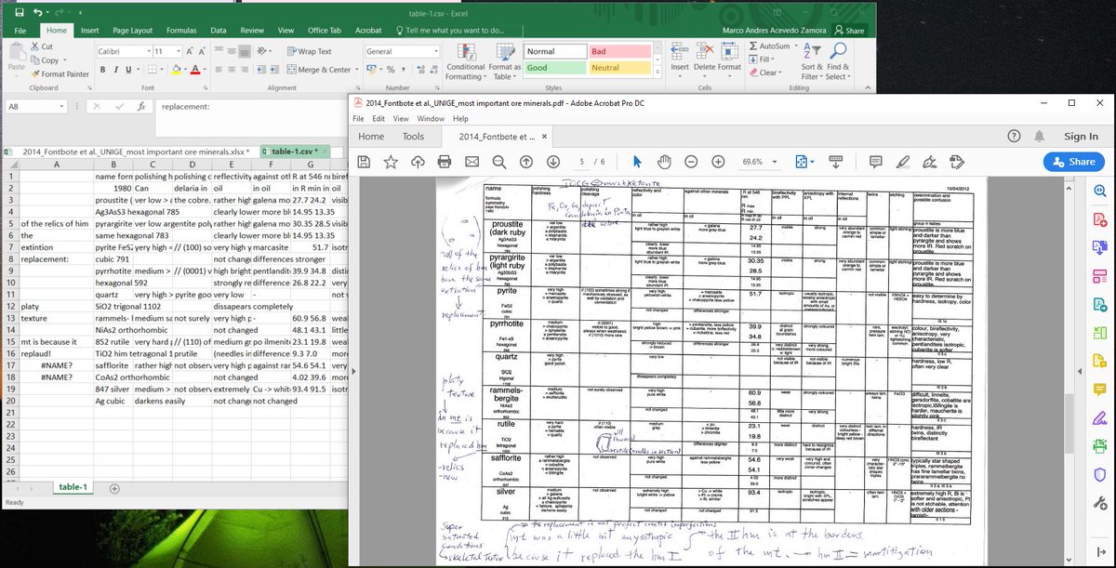The width and height of the screenshot is (1116, 568).
Task: Open the Calibri font dropdown
Action: tap(148, 51)
